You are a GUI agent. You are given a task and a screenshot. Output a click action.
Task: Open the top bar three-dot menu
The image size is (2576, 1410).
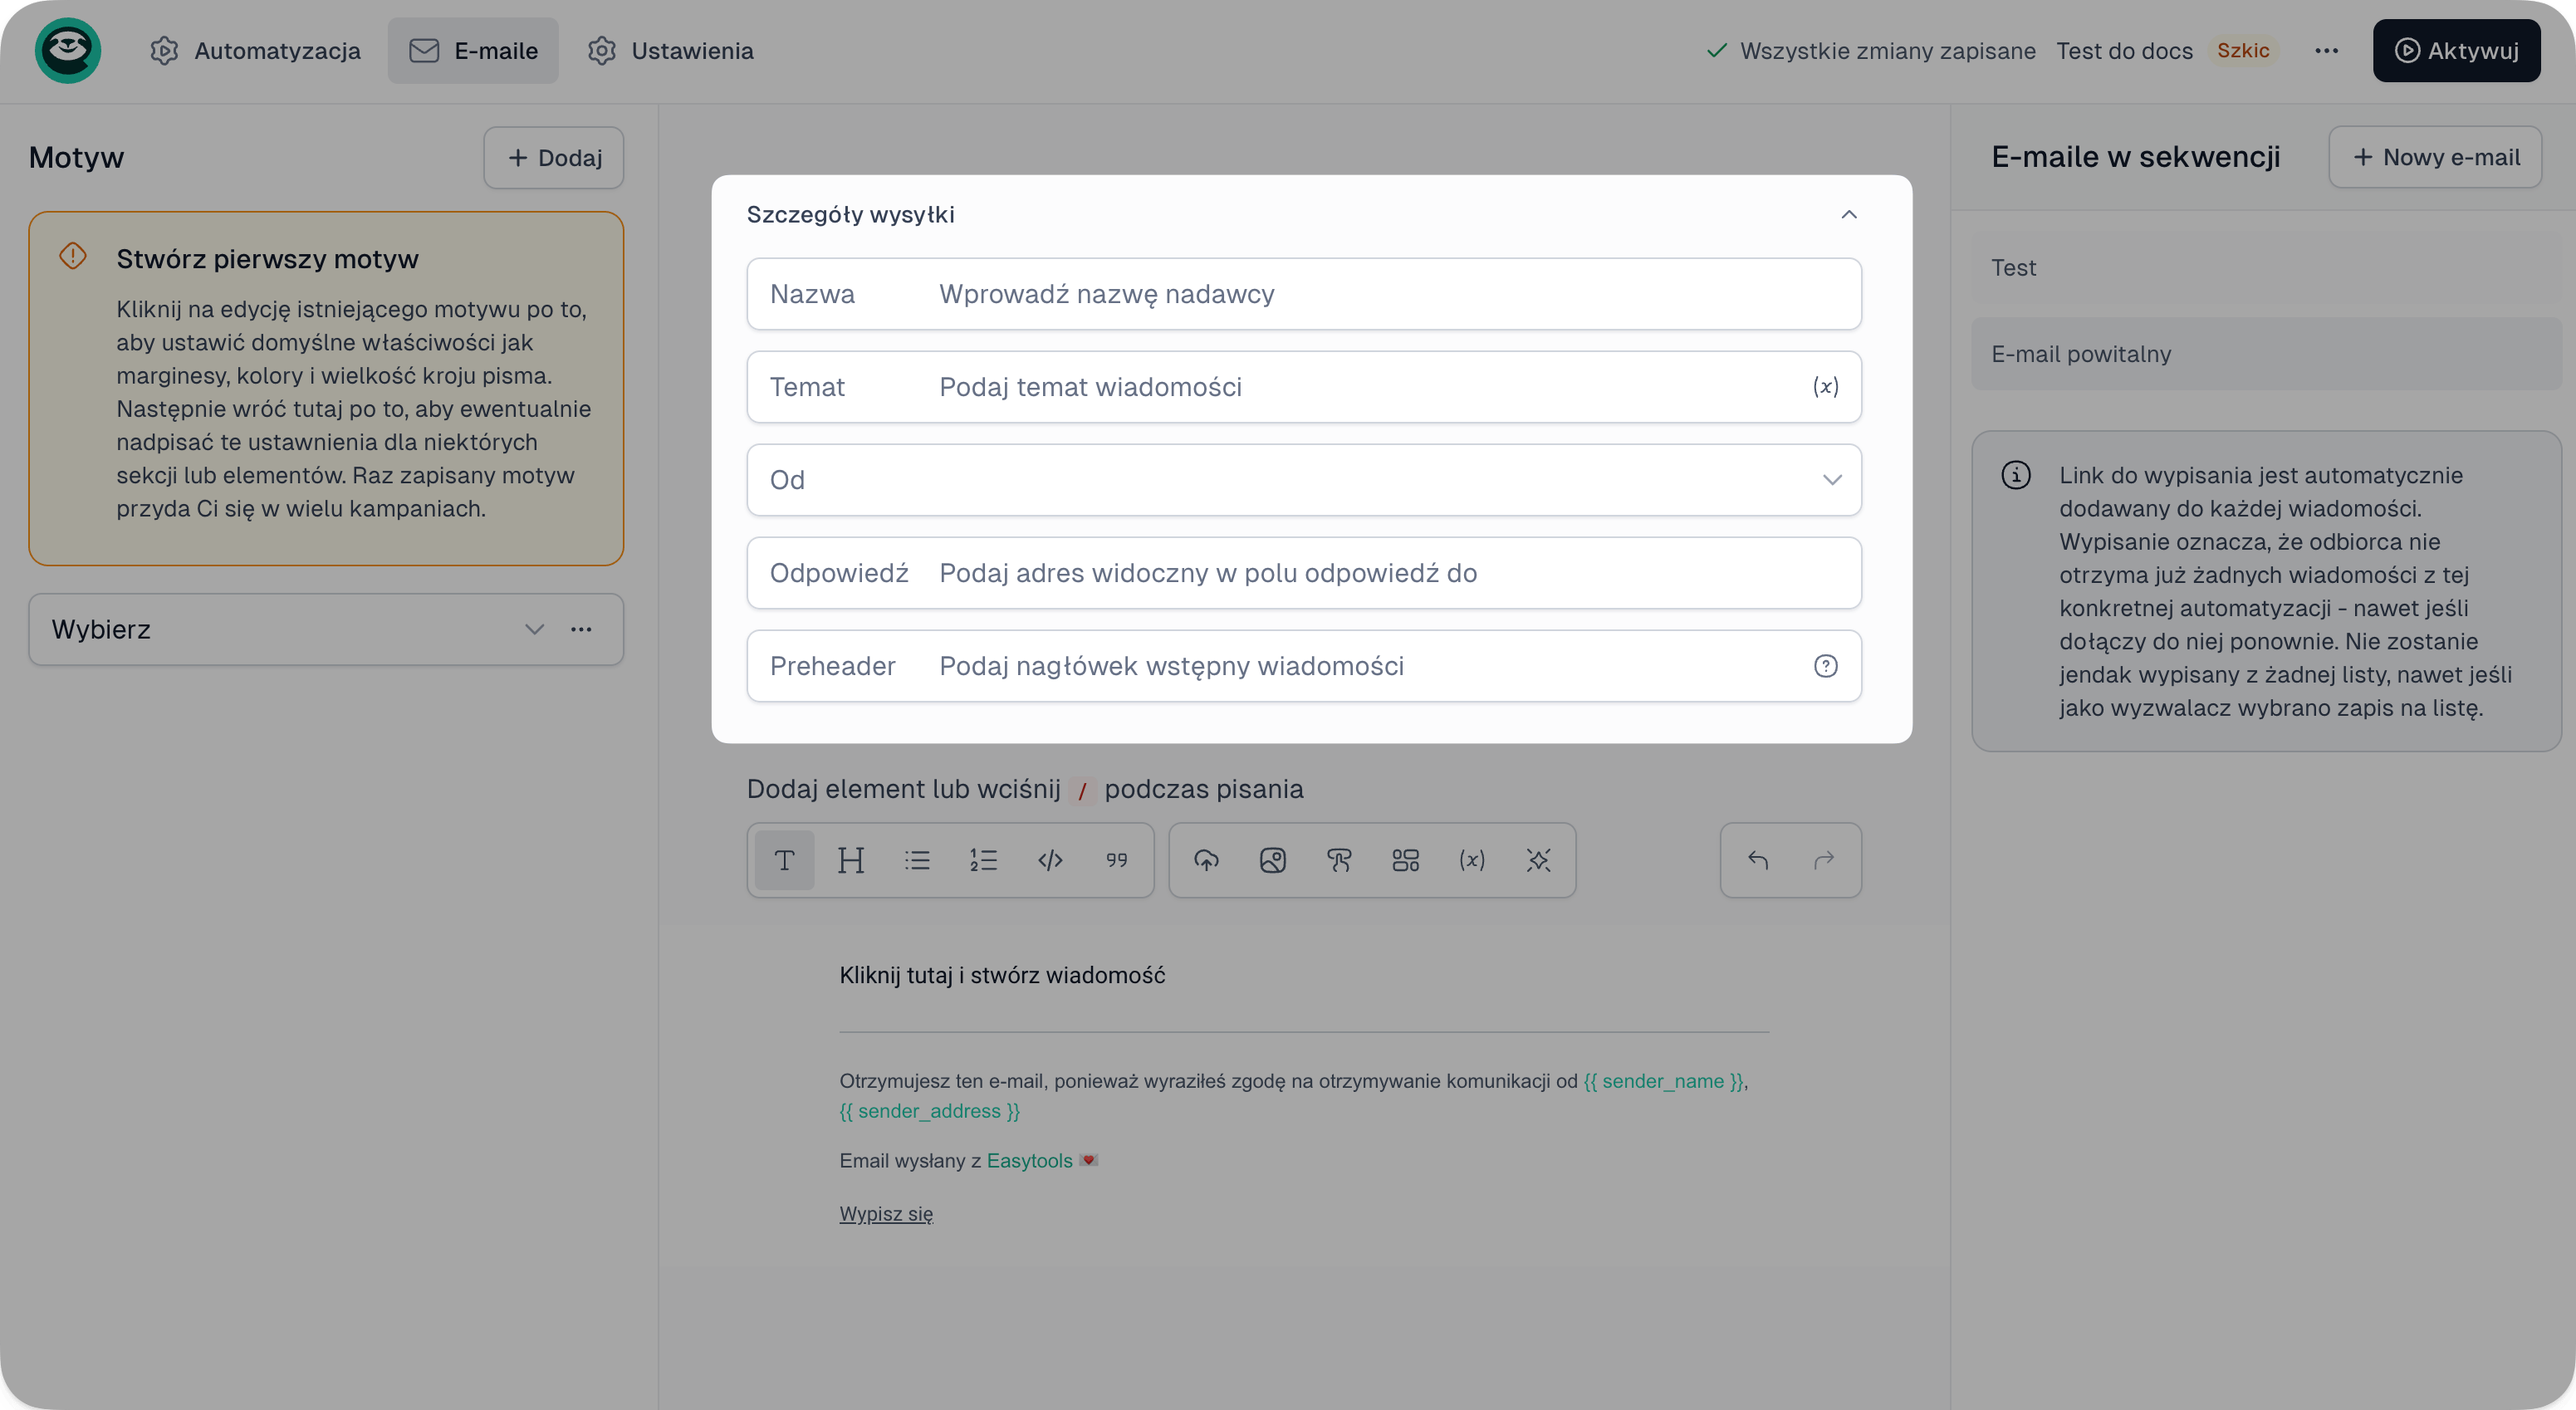2326,51
